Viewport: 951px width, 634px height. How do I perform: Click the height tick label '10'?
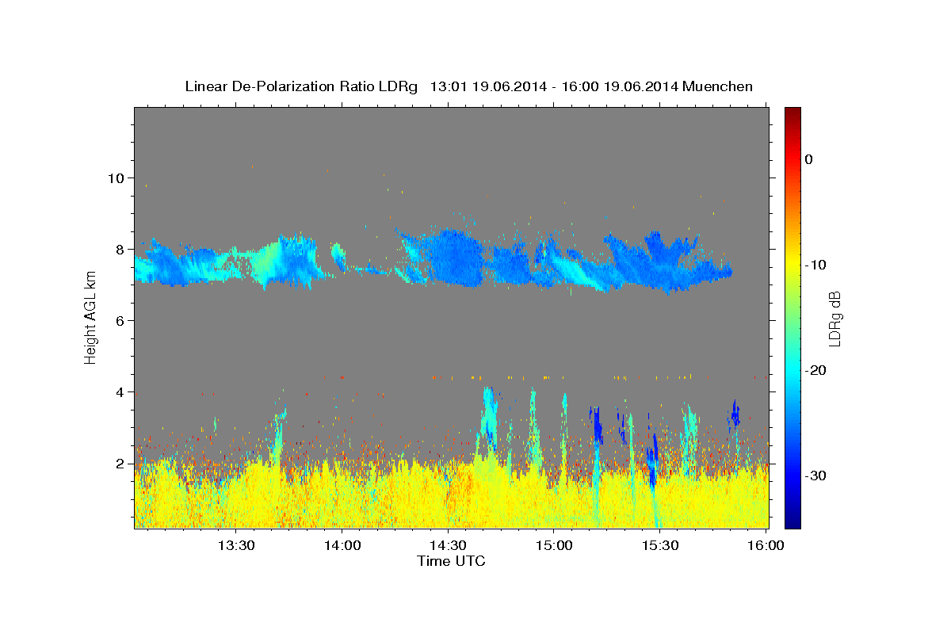click(x=116, y=178)
